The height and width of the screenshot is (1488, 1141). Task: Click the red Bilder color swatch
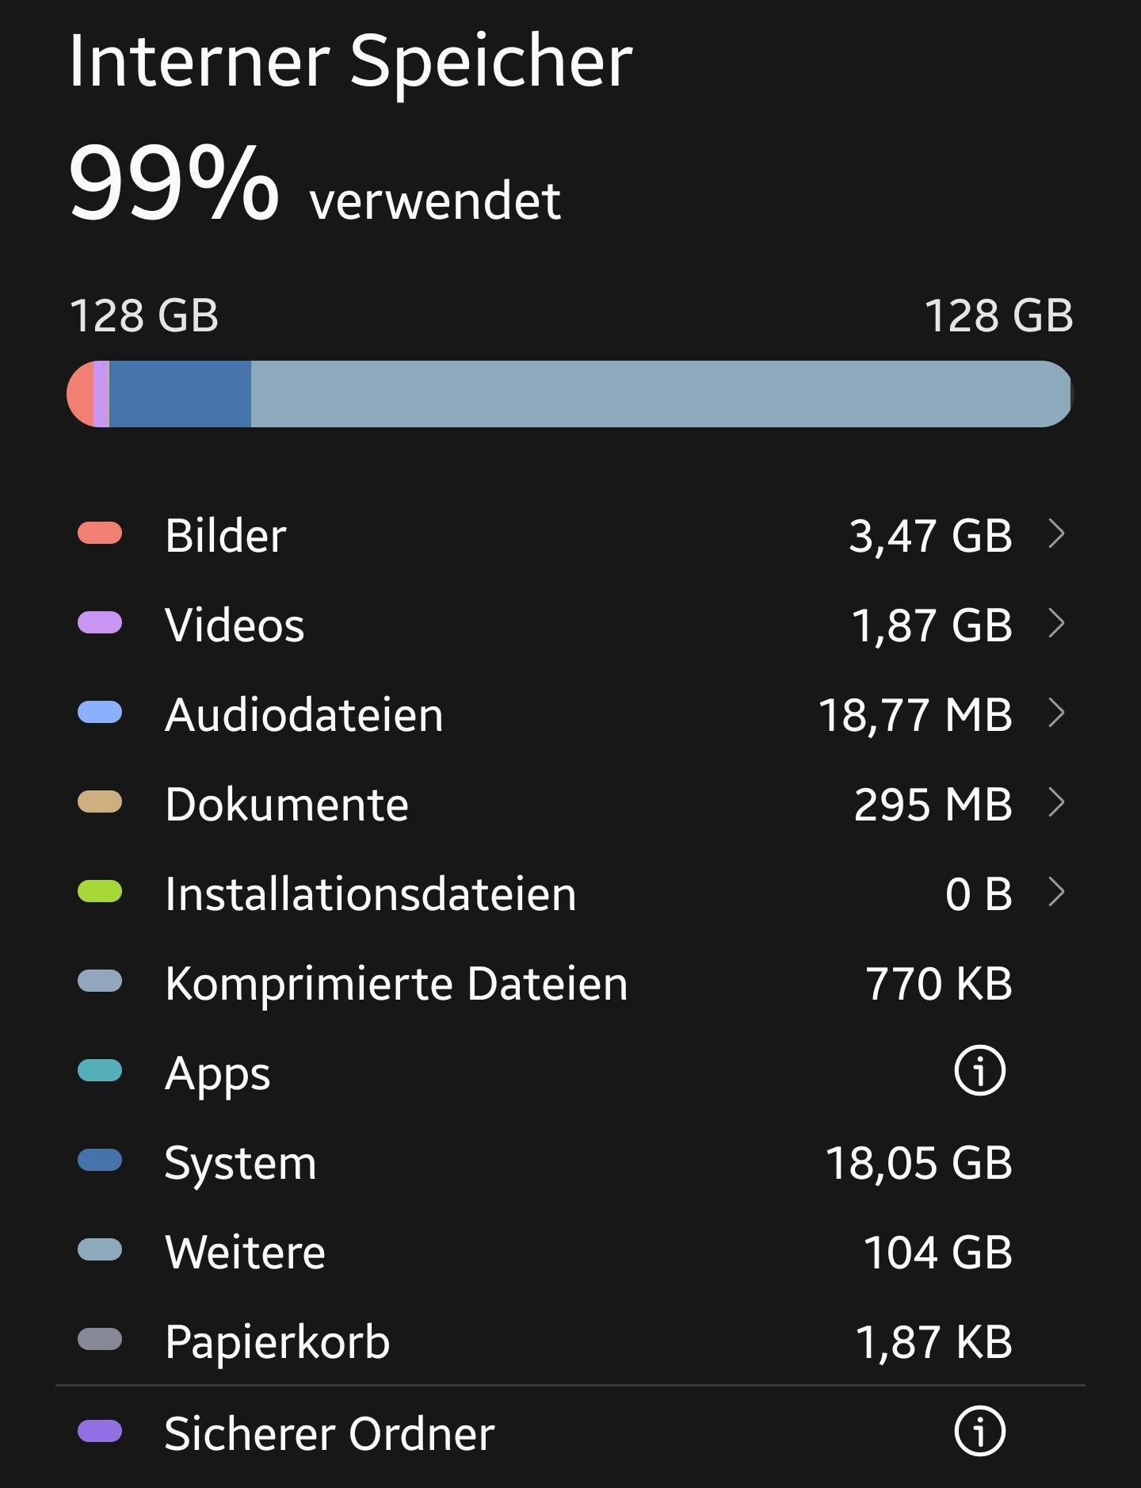[100, 534]
